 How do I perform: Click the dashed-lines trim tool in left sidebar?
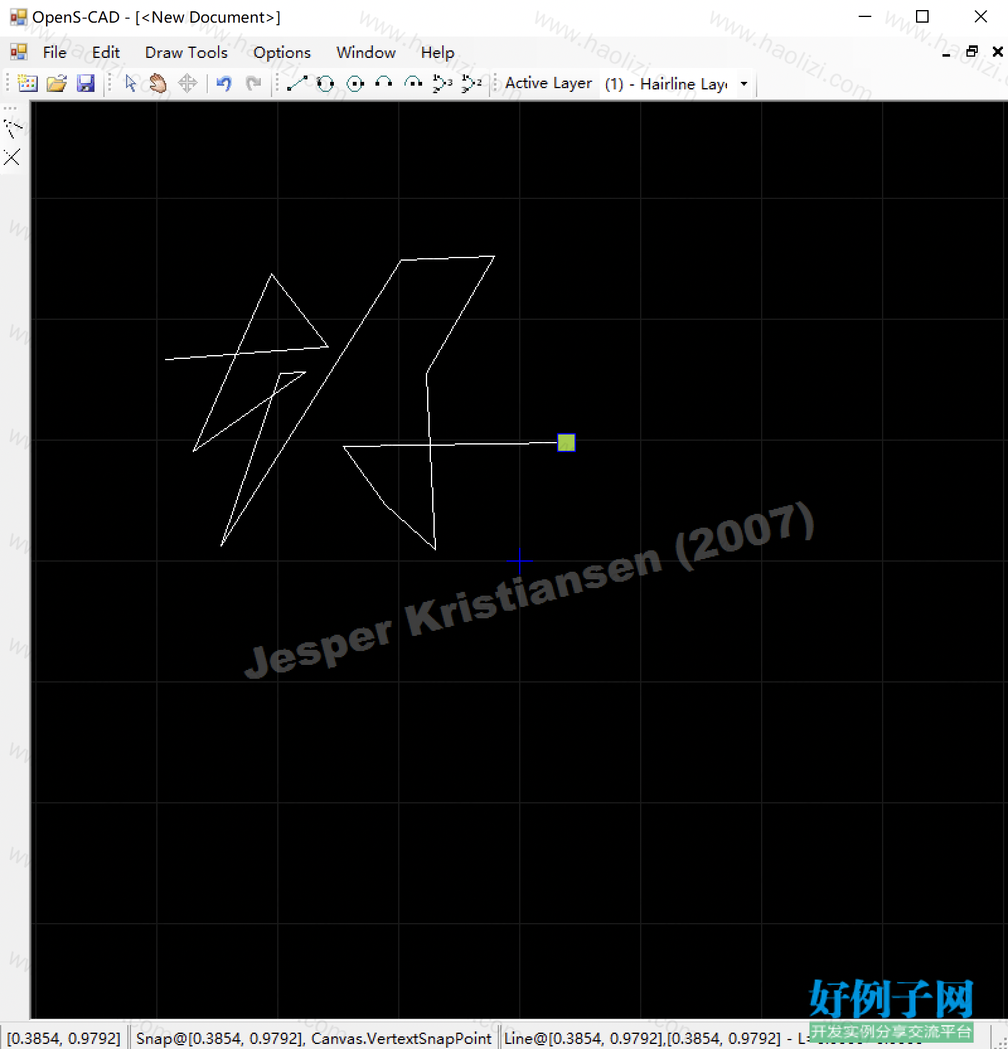coord(13,128)
